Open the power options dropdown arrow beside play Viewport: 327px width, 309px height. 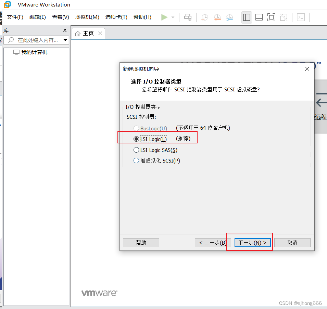pos(173,17)
